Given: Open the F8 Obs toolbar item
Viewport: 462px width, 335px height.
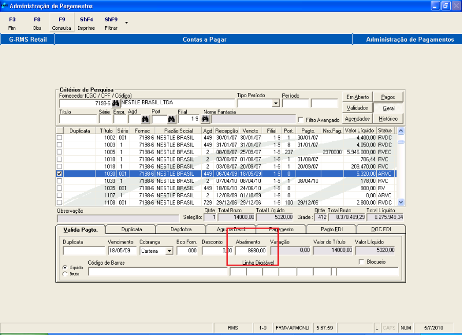Looking at the screenshot, I should coord(37,24).
